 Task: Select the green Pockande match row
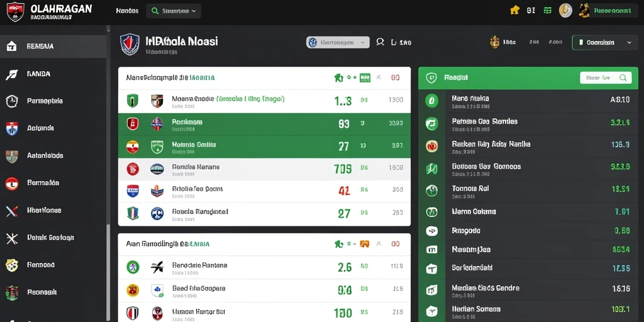point(264,124)
